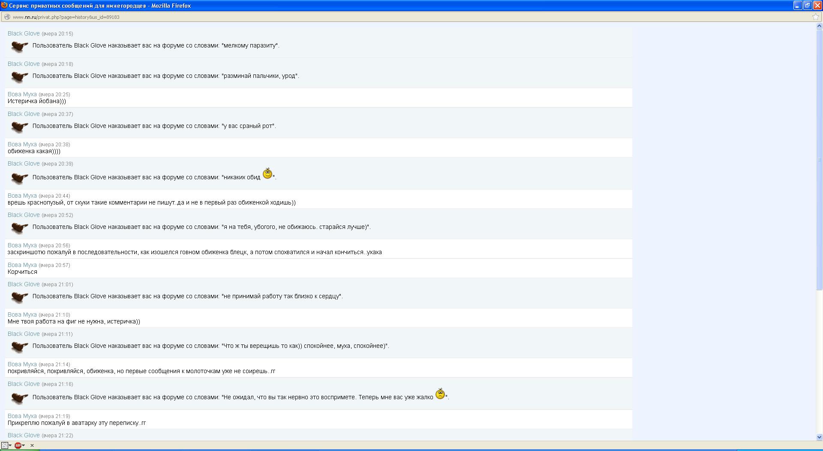The height and width of the screenshot is (451, 823).
Task: Open Вова Муха sender link at 21:10
Action: click(x=22, y=315)
